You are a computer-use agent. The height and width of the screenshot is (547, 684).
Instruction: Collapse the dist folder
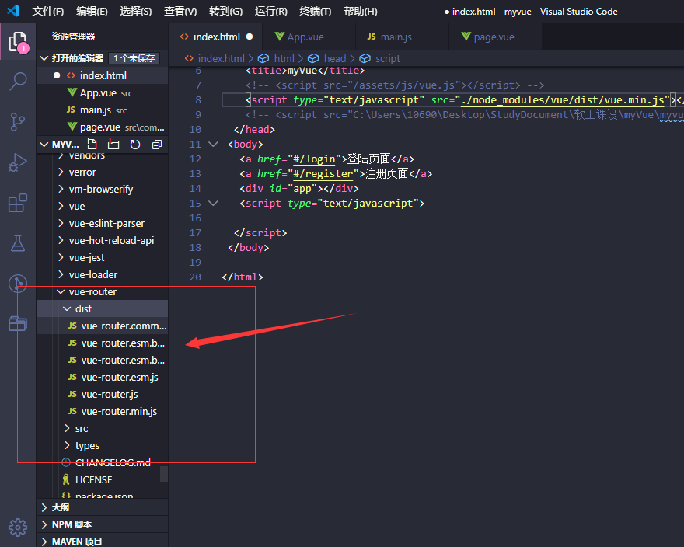pyautogui.click(x=102, y=308)
